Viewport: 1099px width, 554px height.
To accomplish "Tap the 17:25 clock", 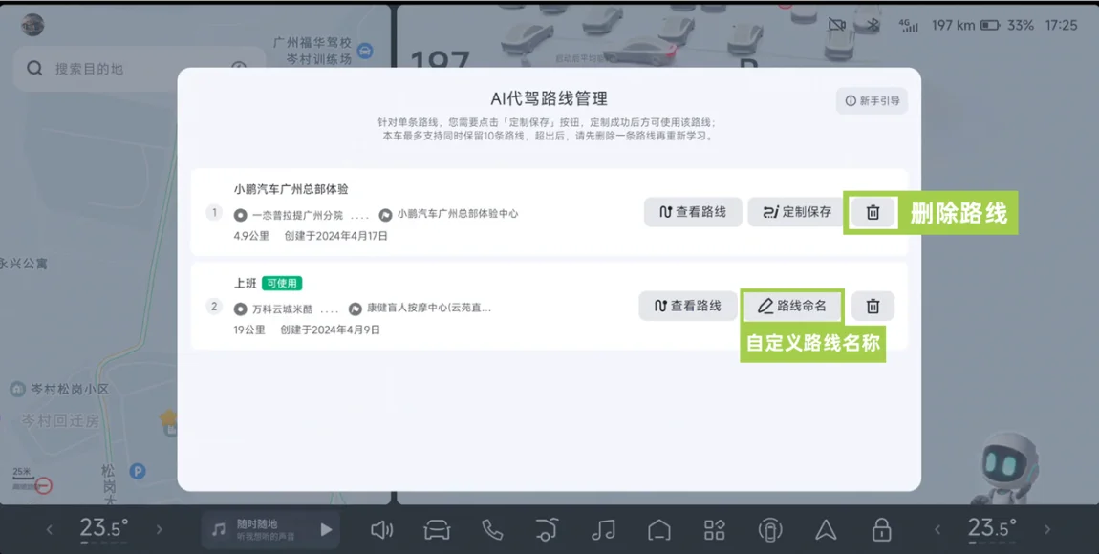I will 1061,25.
